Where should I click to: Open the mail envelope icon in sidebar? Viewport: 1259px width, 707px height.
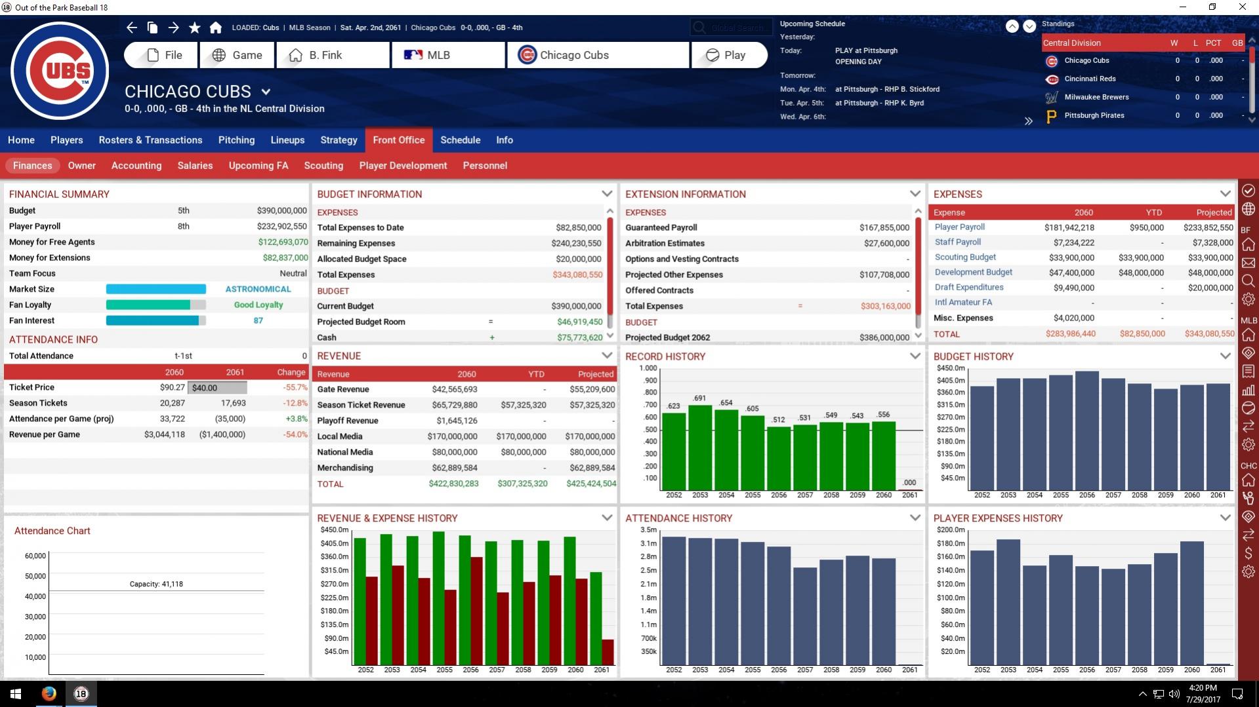tap(1248, 263)
